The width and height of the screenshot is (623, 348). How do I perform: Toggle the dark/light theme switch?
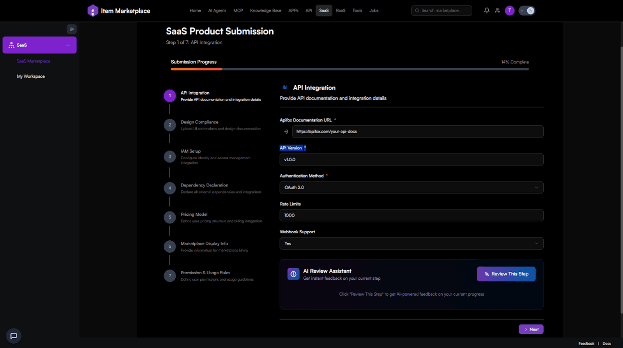click(x=527, y=10)
